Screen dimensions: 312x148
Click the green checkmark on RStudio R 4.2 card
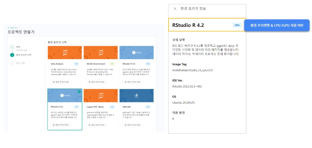point(79,92)
